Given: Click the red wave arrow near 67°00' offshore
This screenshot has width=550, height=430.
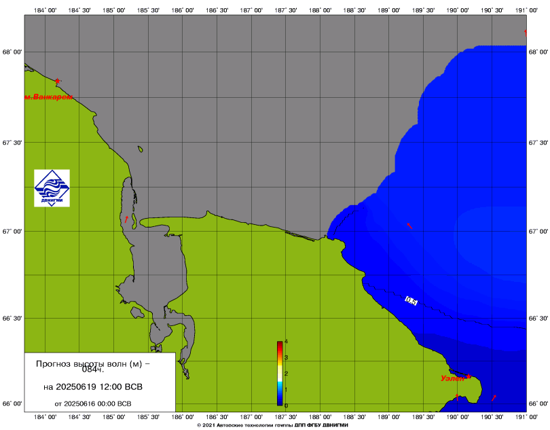Looking at the screenshot, I should [409, 226].
